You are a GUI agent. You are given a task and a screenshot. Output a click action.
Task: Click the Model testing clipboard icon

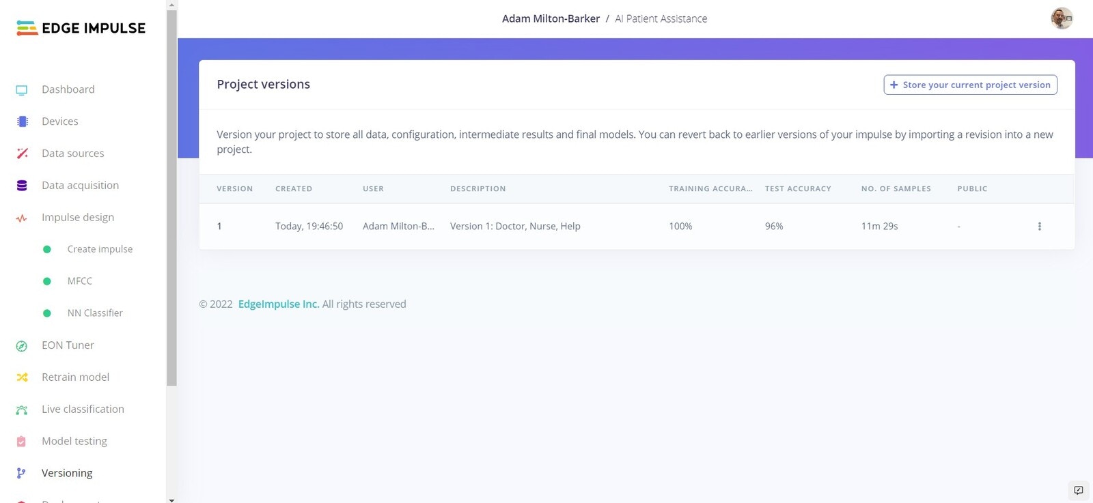point(21,442)
